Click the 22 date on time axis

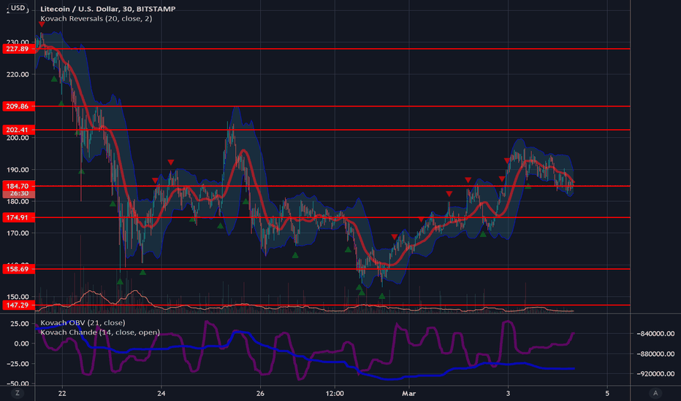[62, 394]
